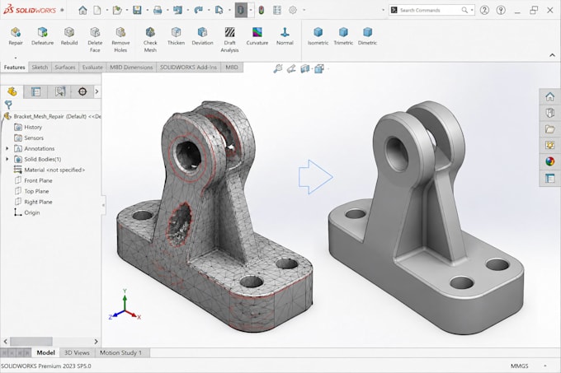
Task: Select the Model tab
Action: coord(46,352)
